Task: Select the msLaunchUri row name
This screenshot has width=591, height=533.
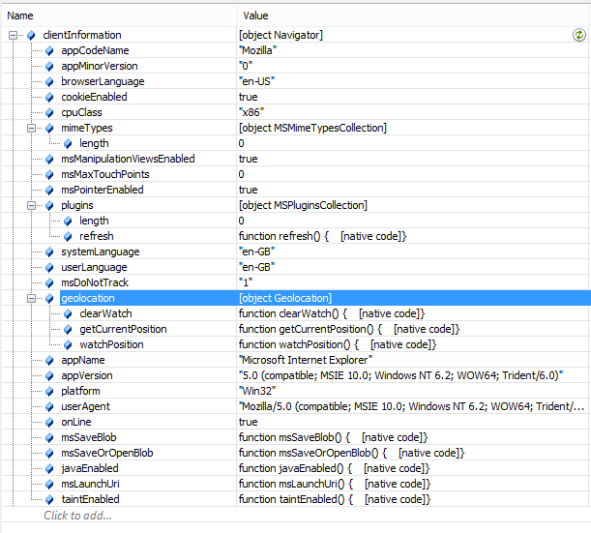Action: (91, 484)
